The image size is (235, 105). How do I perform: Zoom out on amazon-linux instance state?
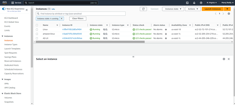pos(106,34)
